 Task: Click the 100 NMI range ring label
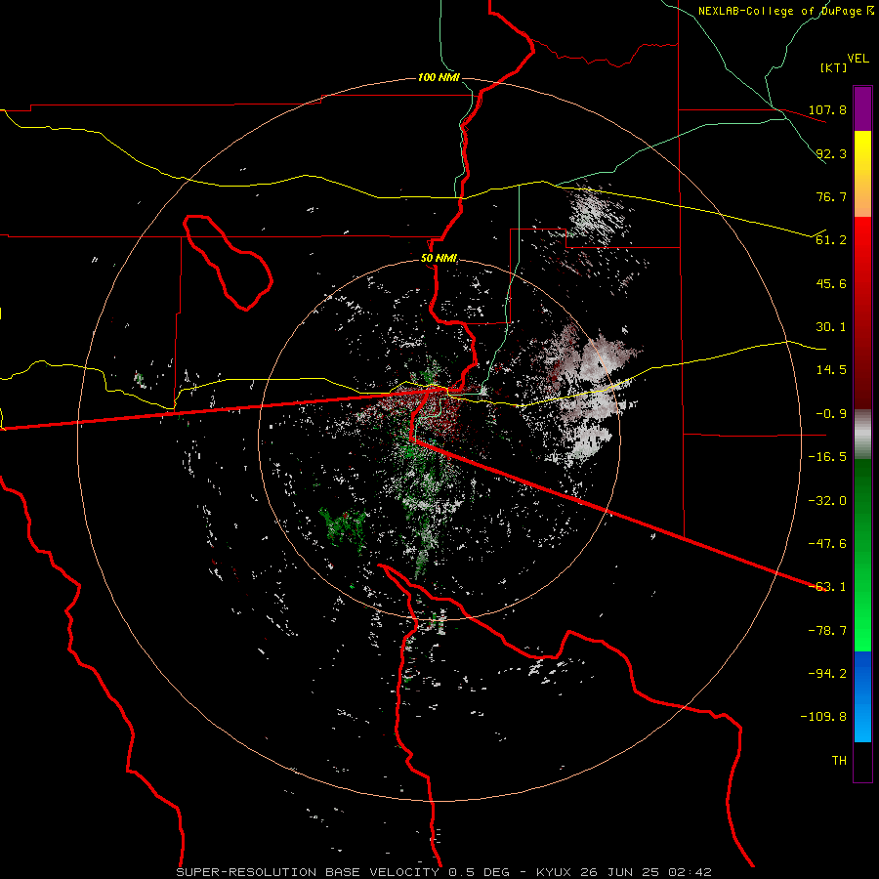pyautogui.click(x=439, y=77)
